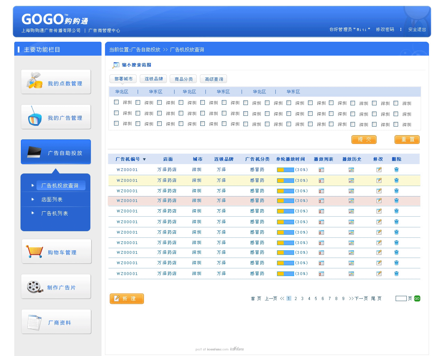The width and height of the screenshot is (445, 356).
Task: Click progress bar in first table row
Action: tap(285, 170)
